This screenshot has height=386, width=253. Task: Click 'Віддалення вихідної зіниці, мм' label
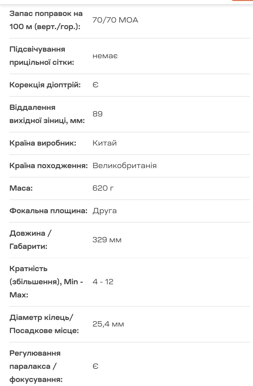coord(47,114)
